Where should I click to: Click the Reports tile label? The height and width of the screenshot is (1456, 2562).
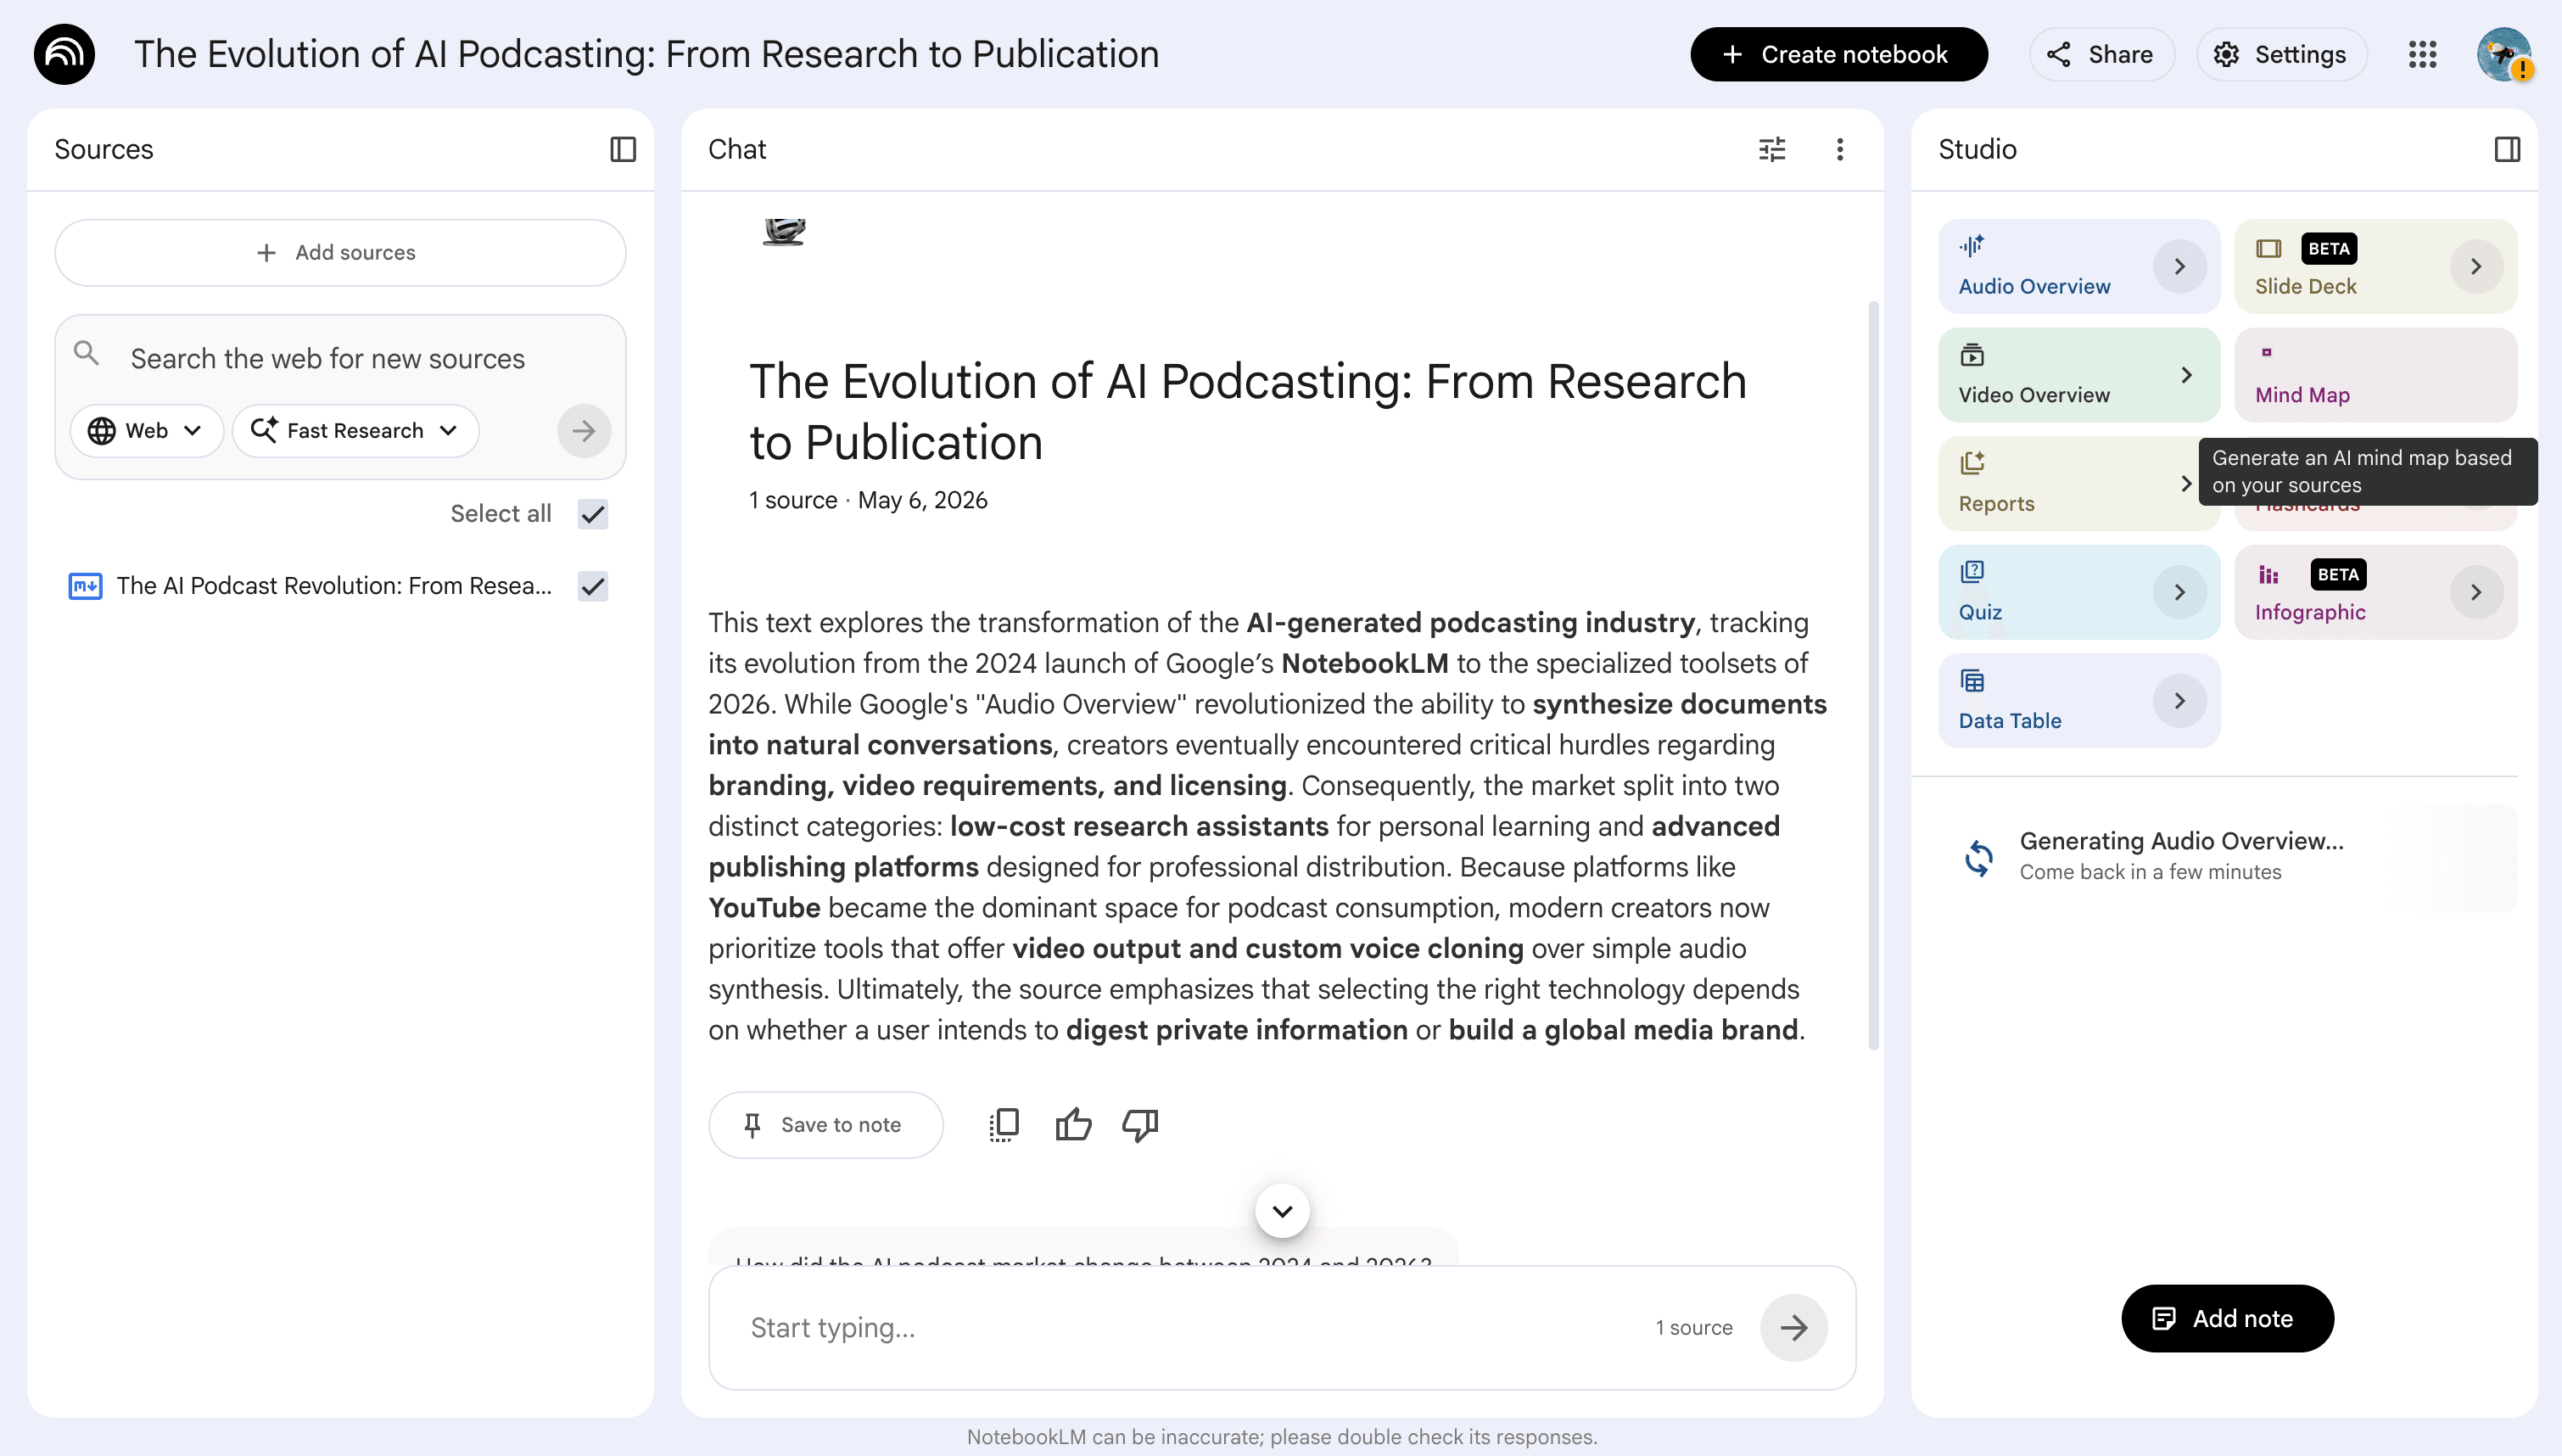pyautogui.click(x=1996, y=504)
